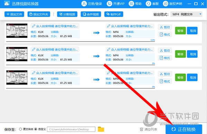The image size is (207, 134).
Task: Click the 添加文件 button
Action: [14, 14]
